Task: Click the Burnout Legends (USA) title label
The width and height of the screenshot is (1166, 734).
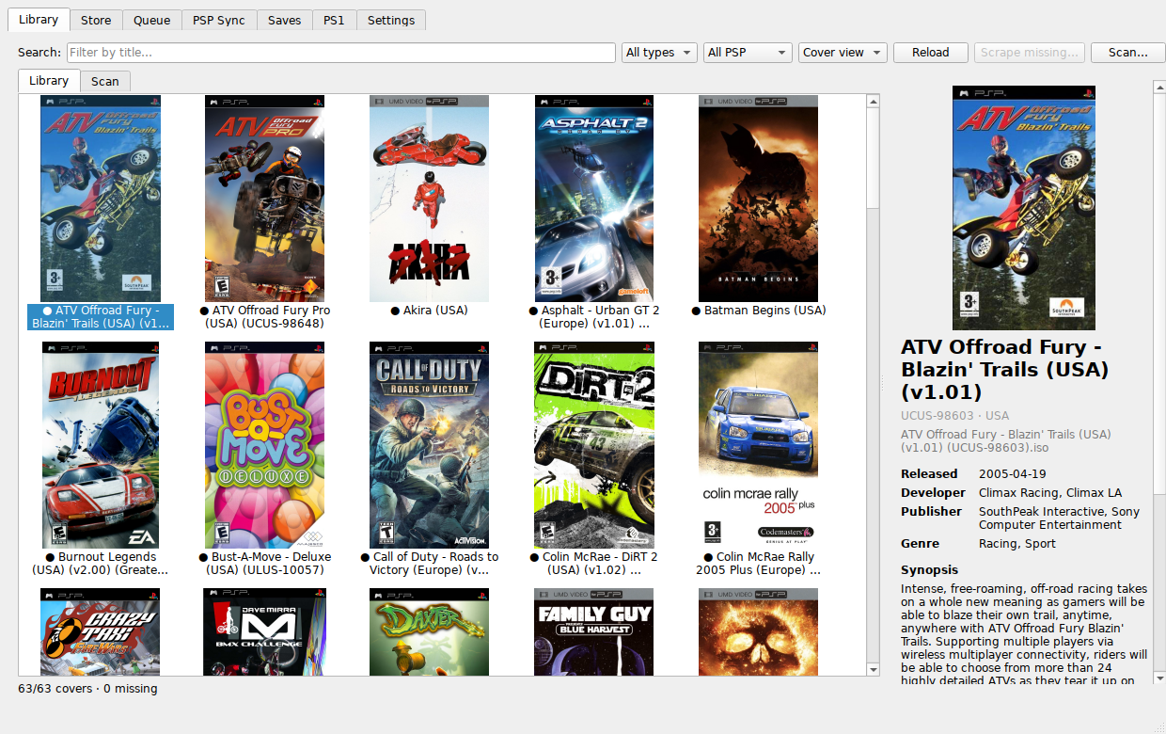Action: pos(101,564)
